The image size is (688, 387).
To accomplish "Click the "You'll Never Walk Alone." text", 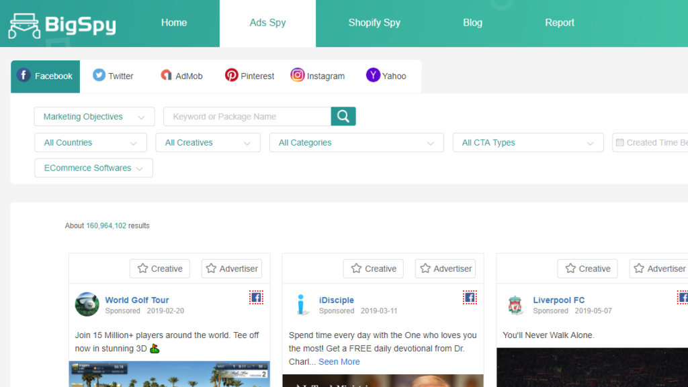I will pos(548,335).
